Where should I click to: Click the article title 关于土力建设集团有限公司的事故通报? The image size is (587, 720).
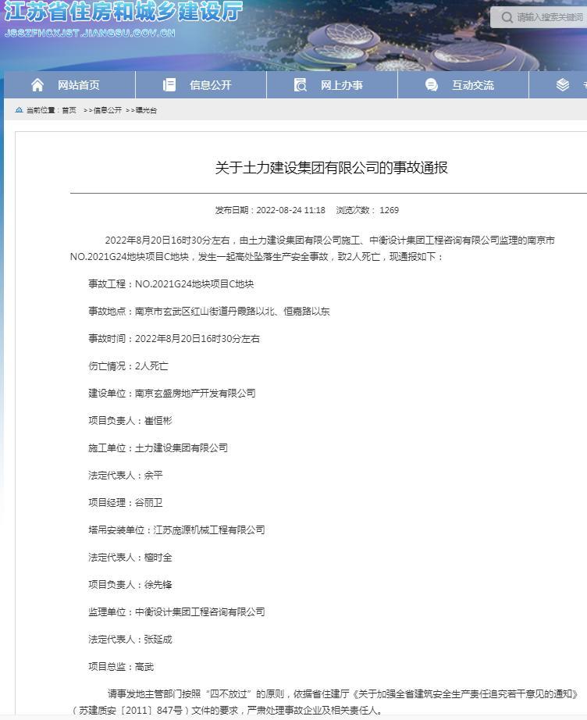pos(332,168)
